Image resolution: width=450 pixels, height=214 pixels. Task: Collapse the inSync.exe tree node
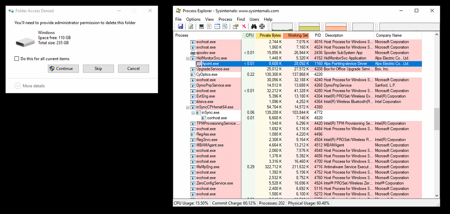tap(193, 113)
